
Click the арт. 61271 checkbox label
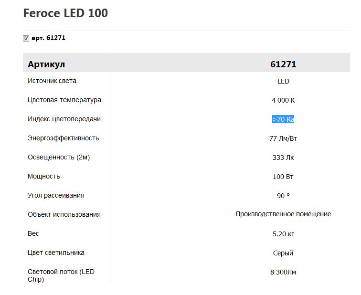pos(48,38)
